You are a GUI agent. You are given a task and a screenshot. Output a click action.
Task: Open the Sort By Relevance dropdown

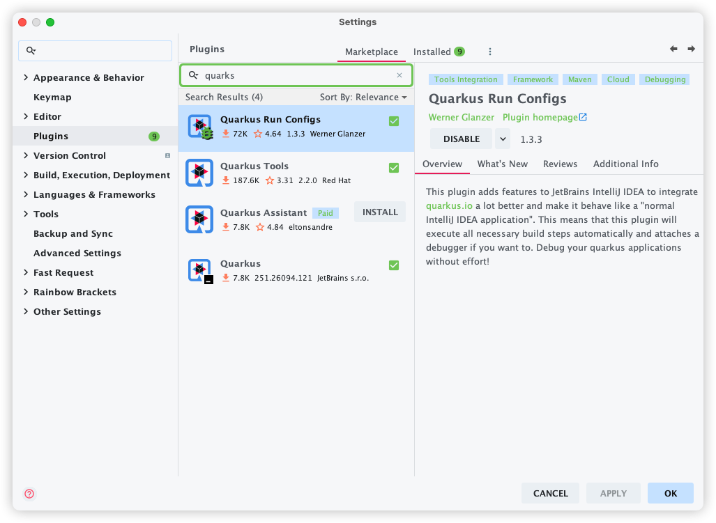[363, 97]
